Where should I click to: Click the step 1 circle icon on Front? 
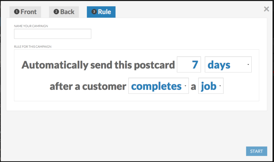pos(16,12)
